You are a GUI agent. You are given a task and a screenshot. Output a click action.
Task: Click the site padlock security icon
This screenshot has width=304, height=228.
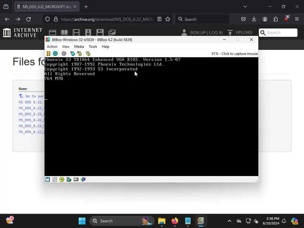point(56,19)
